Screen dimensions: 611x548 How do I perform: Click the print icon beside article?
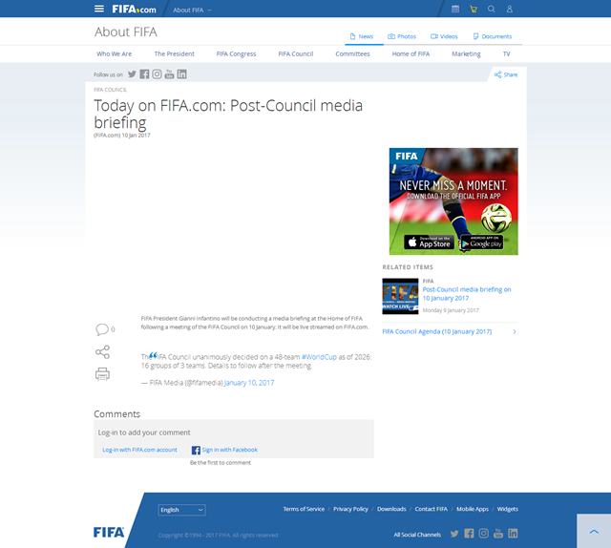(102, 373)
